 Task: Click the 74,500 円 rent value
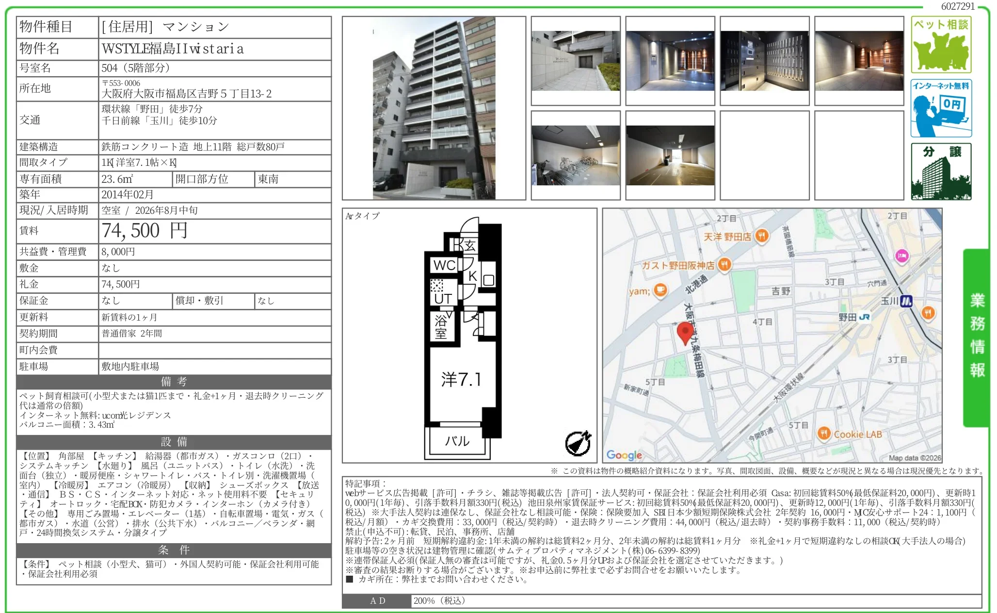(x=145, y=230)
